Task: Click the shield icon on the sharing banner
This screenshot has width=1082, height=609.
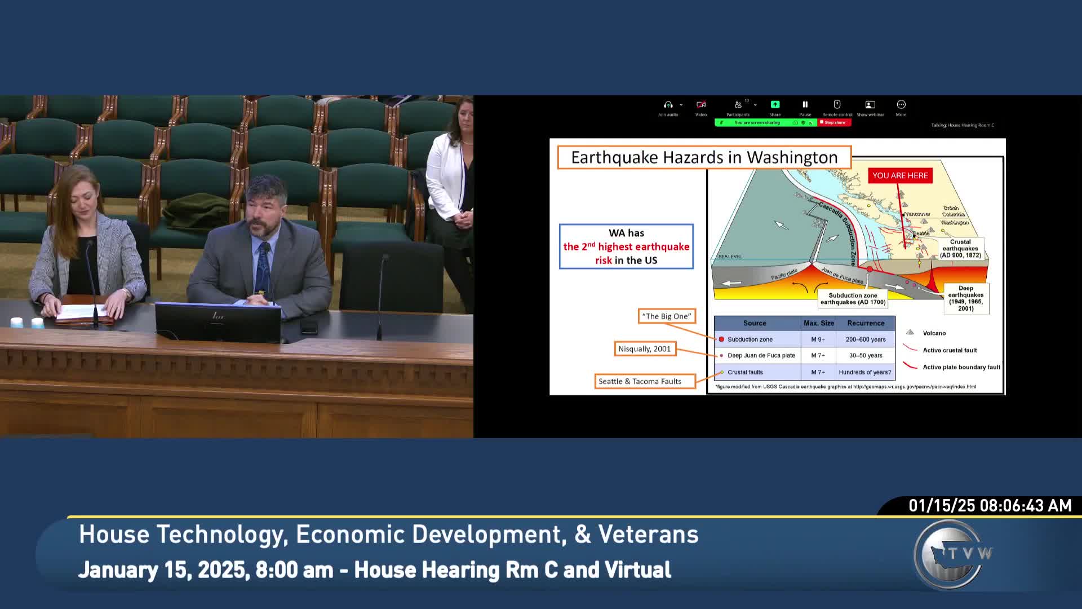Action: point(803,122)
